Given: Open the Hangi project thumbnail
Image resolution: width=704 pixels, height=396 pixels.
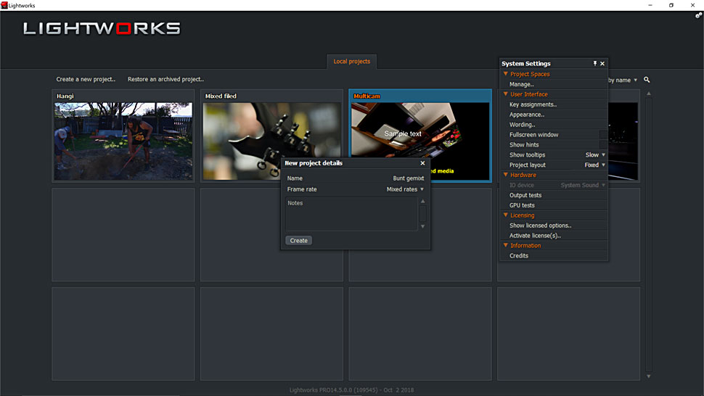Looking at the screenshot, I should (123, 141).
